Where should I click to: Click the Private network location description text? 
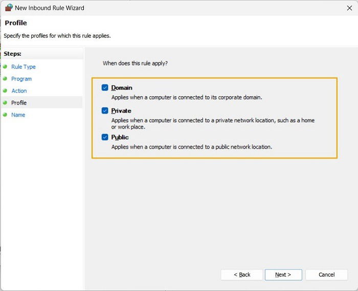(213, 123)
